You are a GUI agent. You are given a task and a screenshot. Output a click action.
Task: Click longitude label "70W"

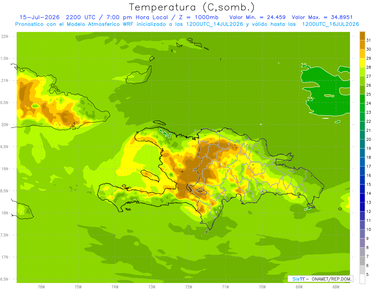(x=262, y=287)
